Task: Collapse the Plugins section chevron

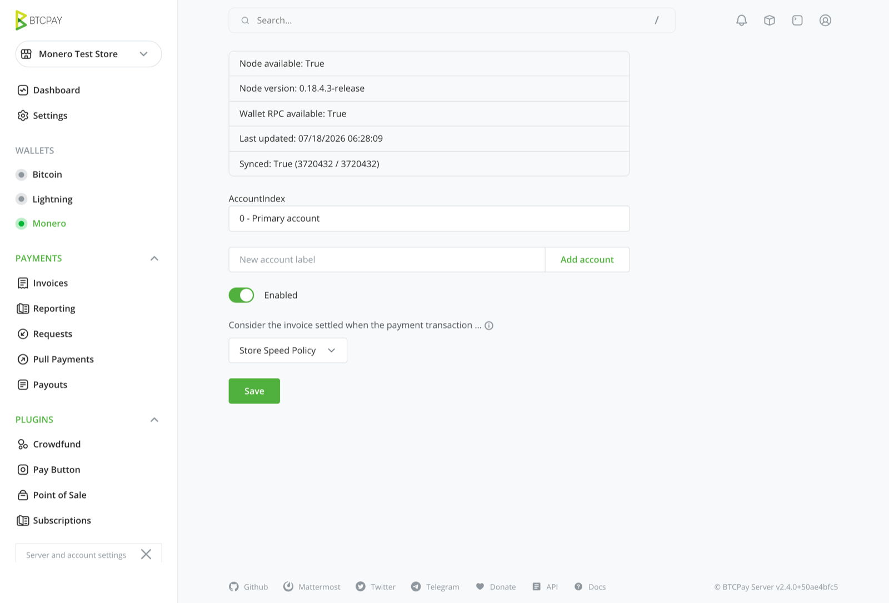Action: click(x=154, y=420)
